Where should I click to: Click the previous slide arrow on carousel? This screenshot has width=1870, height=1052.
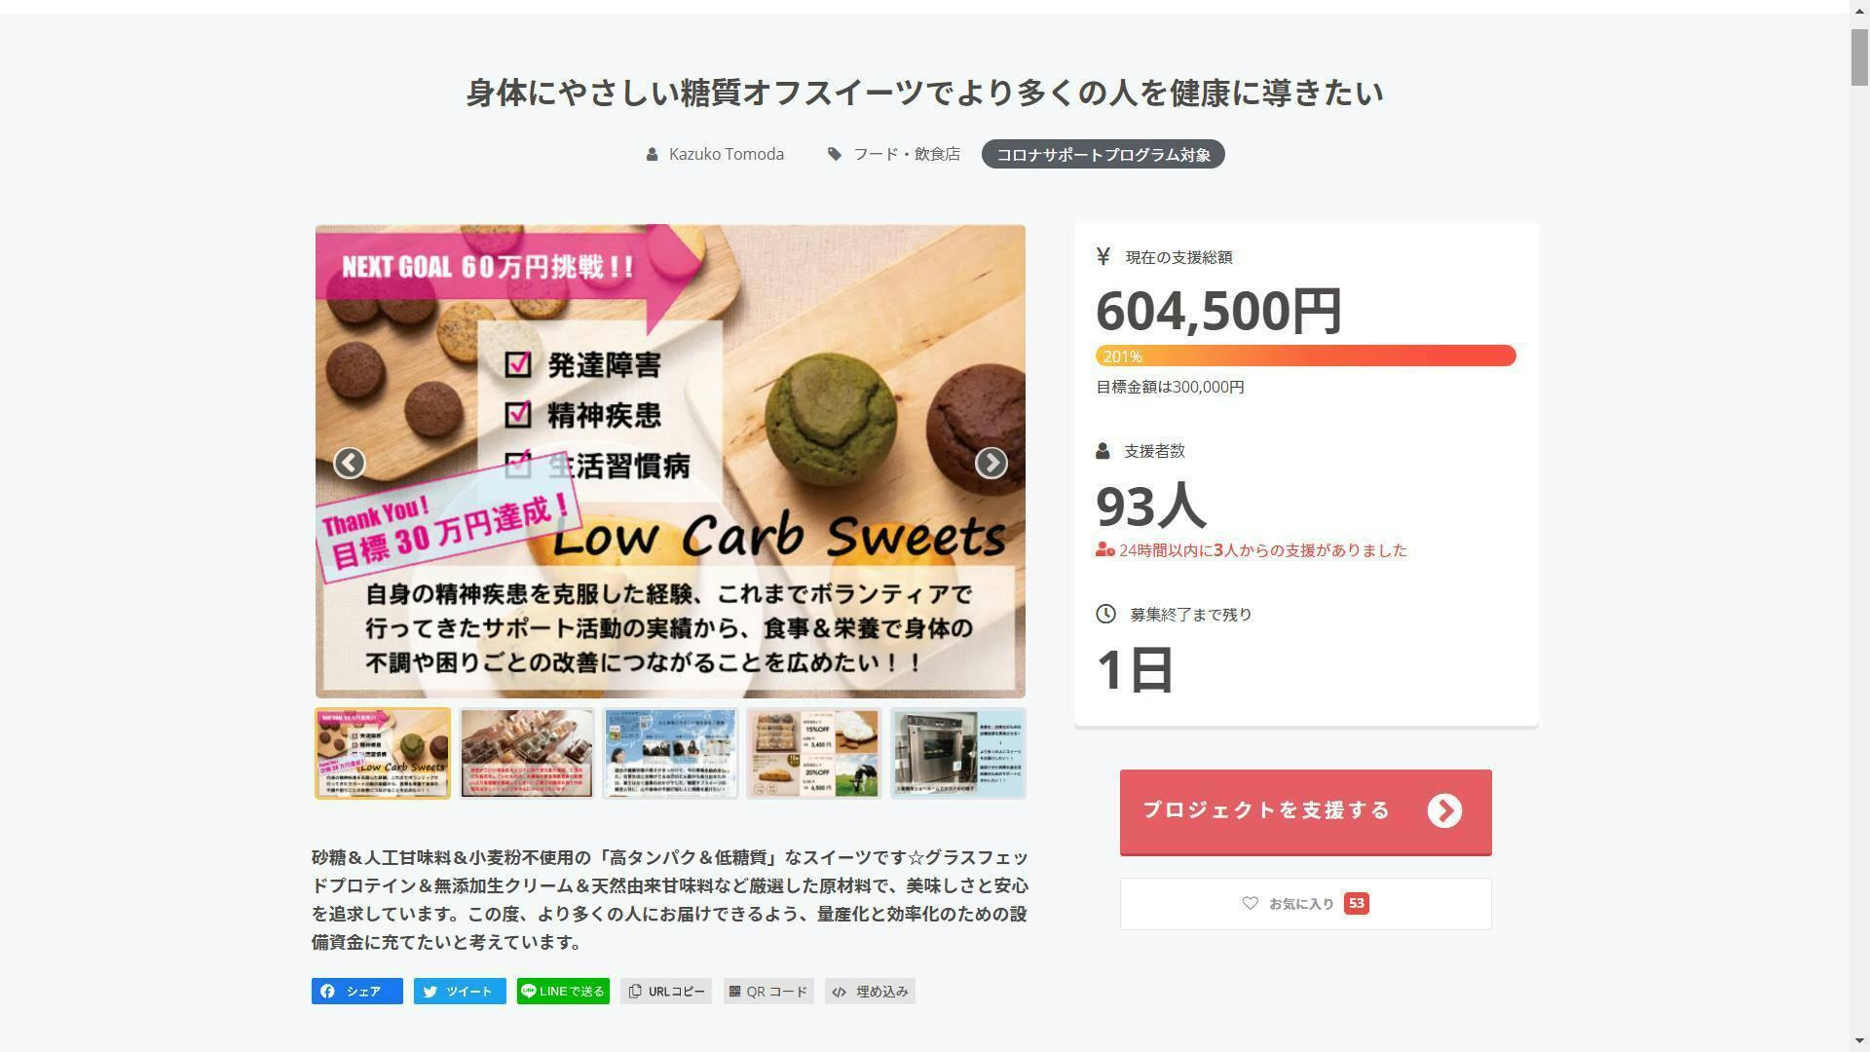click(349, 463)
